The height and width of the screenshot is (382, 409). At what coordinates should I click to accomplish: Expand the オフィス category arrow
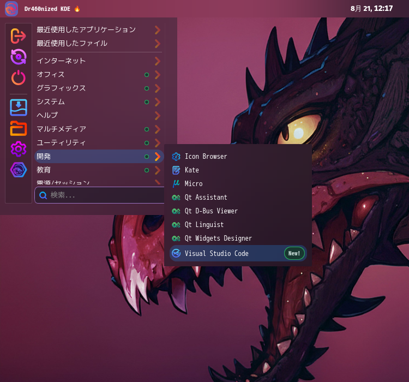[x=157, y=75]
